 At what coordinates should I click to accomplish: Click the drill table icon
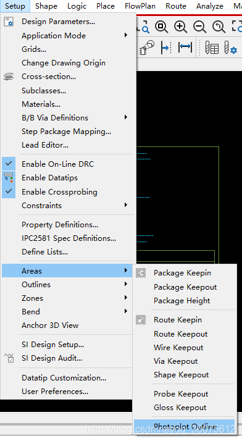212,48
